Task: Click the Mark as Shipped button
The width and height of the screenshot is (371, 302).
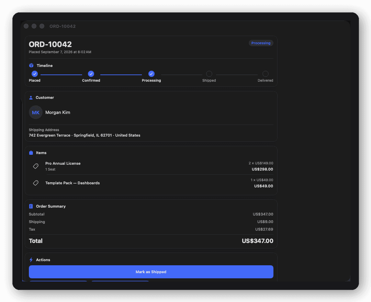Action: pos(151,272)
